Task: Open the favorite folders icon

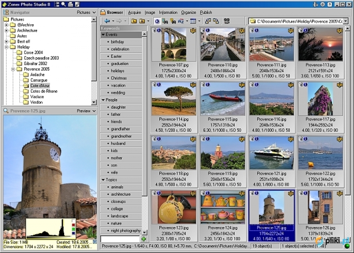Action: point(142,21)
